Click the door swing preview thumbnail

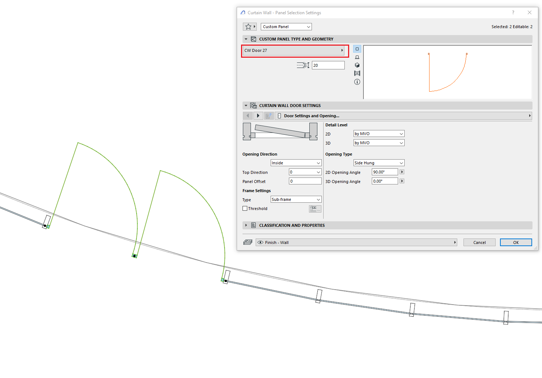coord(447,72)
